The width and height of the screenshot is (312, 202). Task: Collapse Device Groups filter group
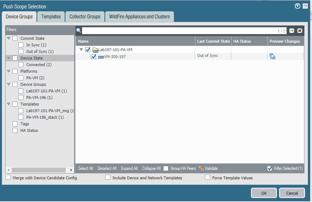pyautogui.click(x=8, y=84)
